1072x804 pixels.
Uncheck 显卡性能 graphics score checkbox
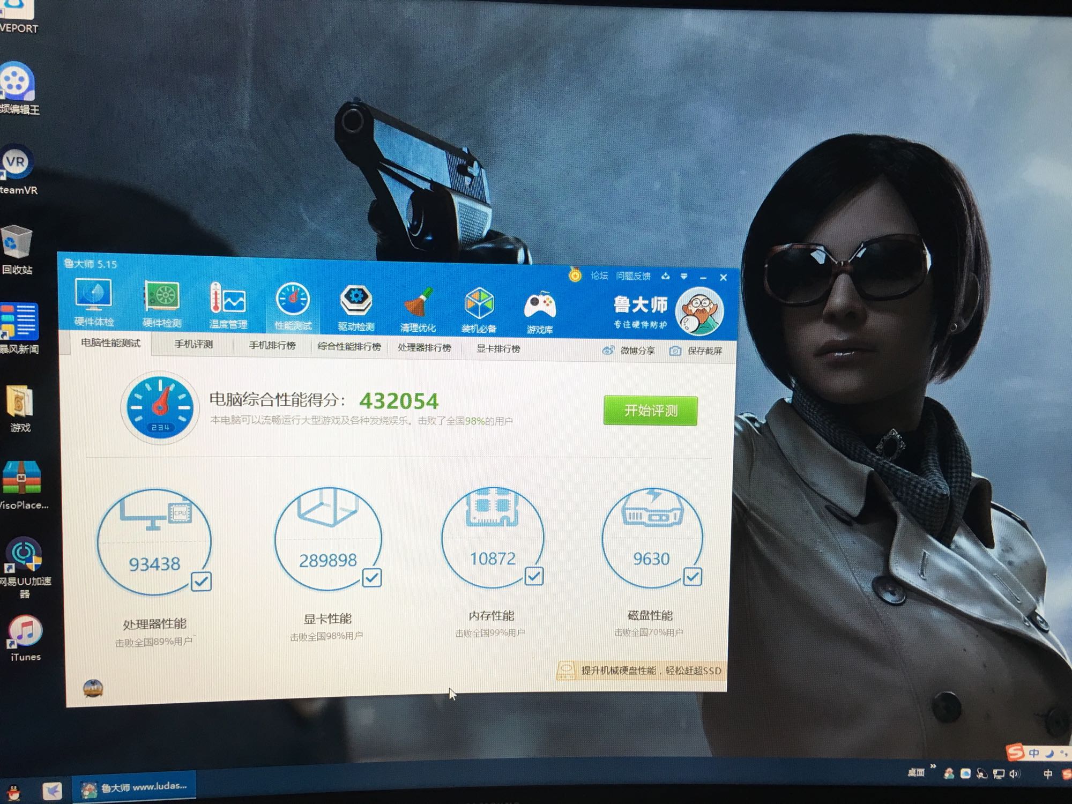click(372, 578)
